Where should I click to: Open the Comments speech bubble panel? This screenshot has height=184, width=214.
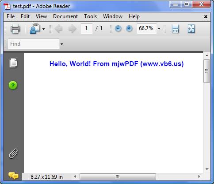13,176
